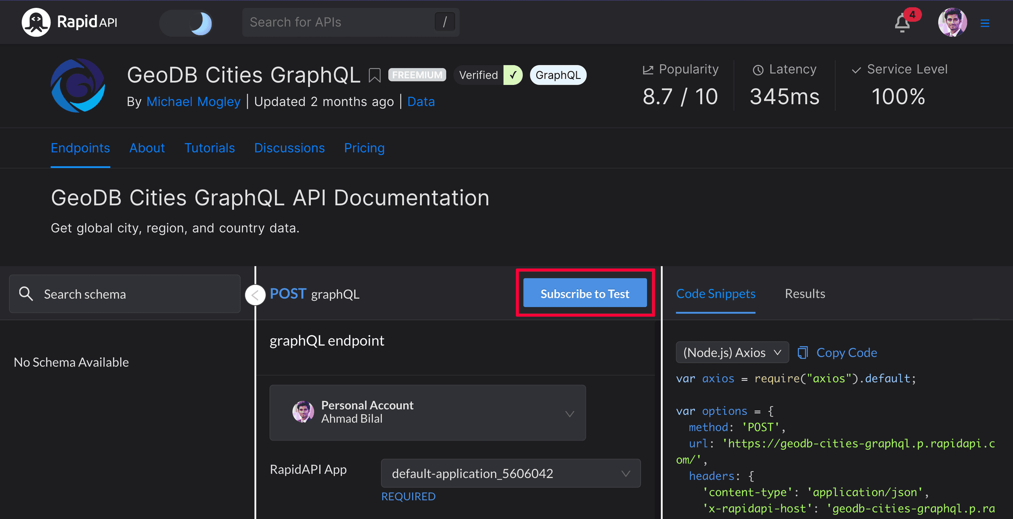This screenshot has height=519, width=1013.
Task: Open the user profile avatar
Action: (x=952, y=23)
